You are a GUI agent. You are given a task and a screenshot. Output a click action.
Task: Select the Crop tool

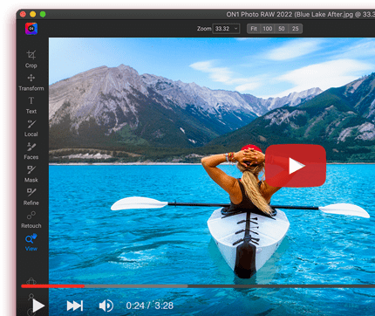(31, 59)
